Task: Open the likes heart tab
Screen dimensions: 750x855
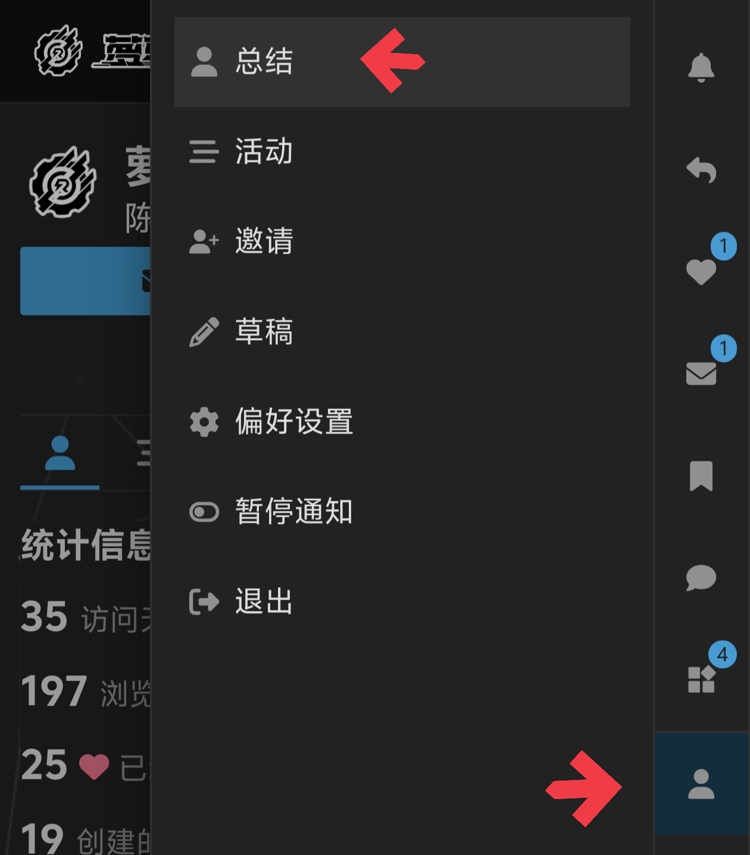Action: pos(701,272)
